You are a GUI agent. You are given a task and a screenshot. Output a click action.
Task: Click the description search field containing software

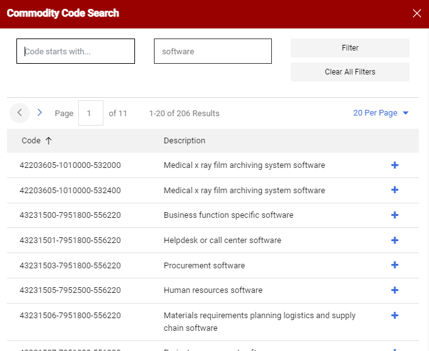click(x=213, y=51)
